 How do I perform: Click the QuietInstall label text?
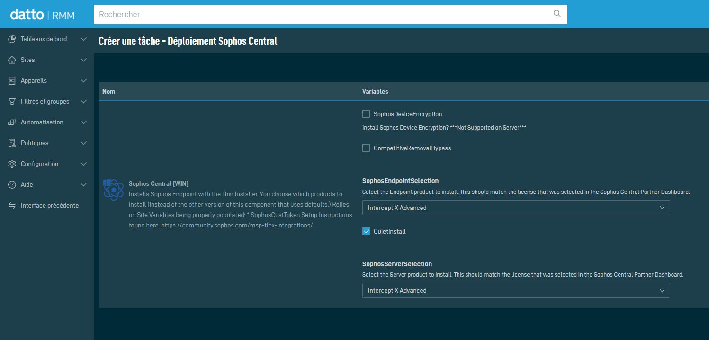390,231
